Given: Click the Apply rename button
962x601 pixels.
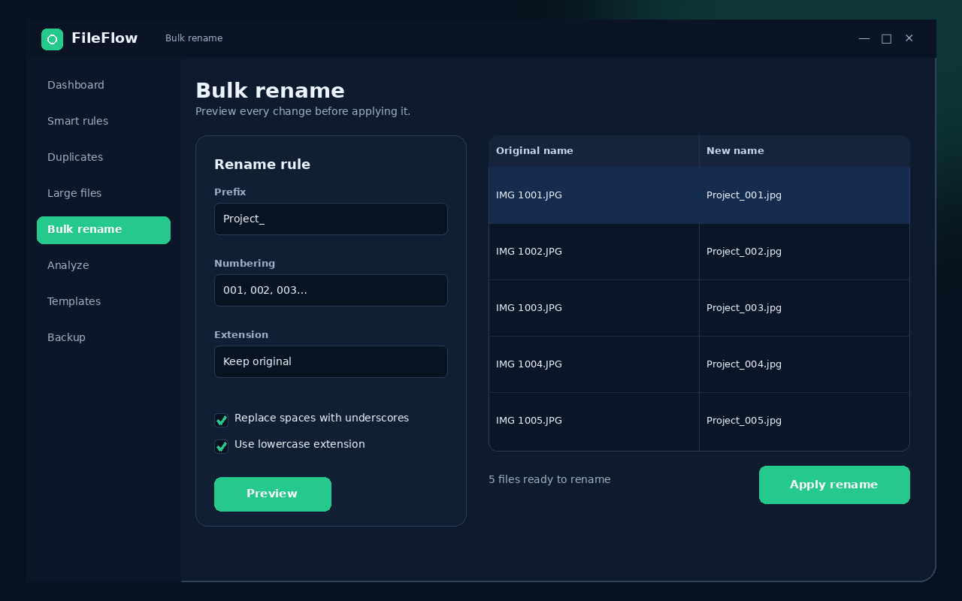Looking at the screenshot, I should coord(834,485).
